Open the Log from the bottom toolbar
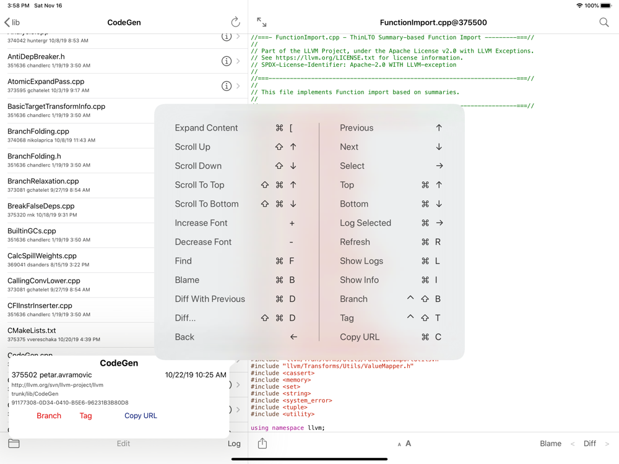The image size is (619, 464). click(x=234, y=444)
